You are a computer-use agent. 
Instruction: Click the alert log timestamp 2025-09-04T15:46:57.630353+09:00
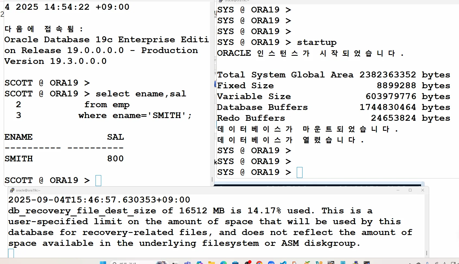pyautogui.click(x=99, y=200)
